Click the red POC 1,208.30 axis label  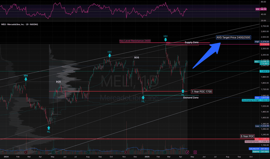click(262, 139)
